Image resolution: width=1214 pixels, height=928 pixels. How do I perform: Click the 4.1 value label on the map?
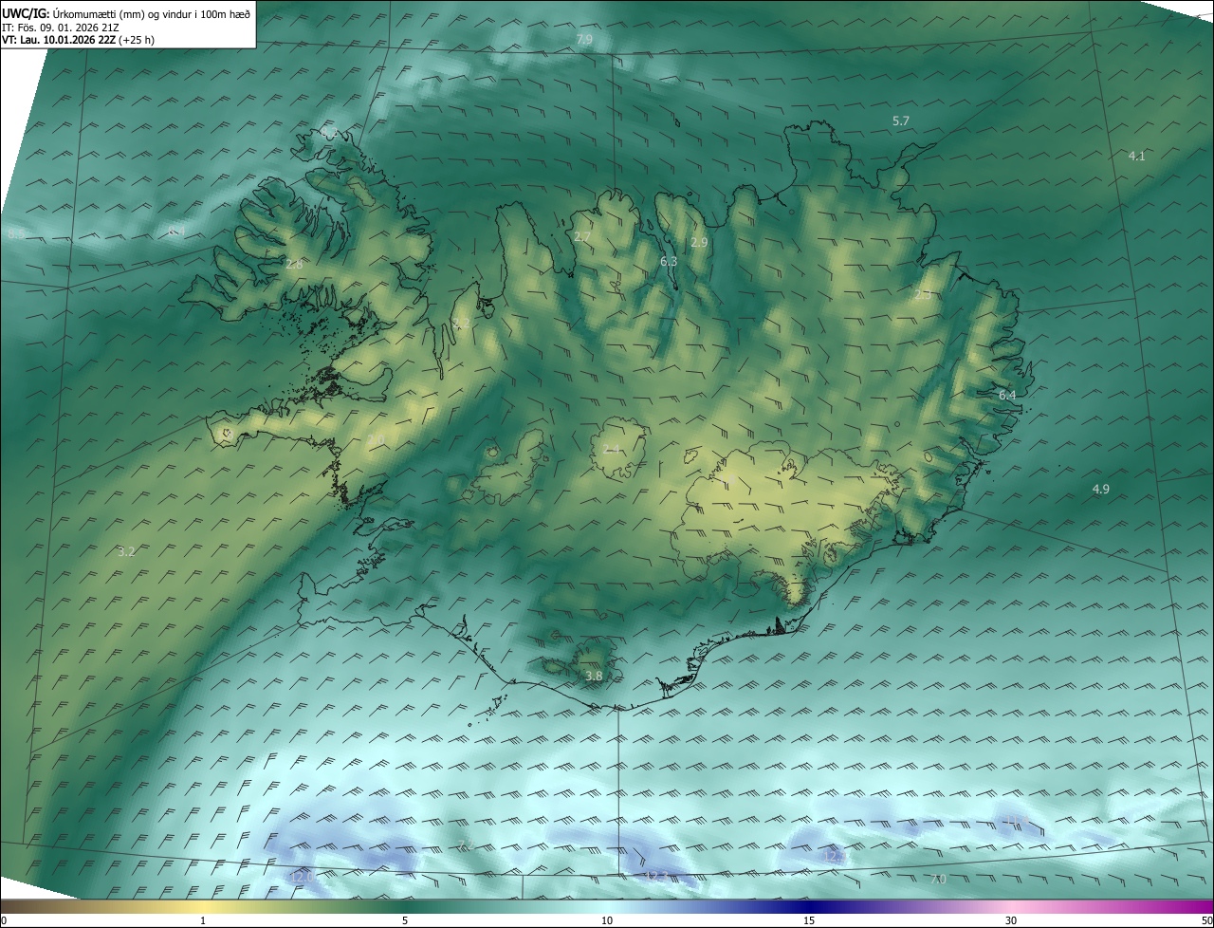1136,156
